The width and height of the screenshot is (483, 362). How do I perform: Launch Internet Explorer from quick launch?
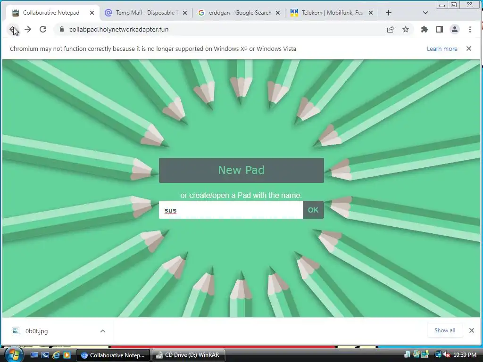(56, 355)
